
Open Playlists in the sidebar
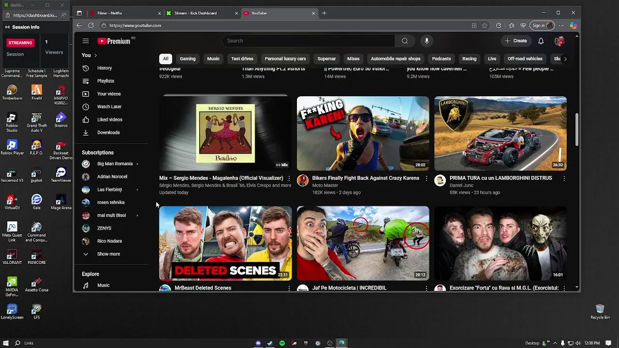pyautogui.click(x=105, y=81)
